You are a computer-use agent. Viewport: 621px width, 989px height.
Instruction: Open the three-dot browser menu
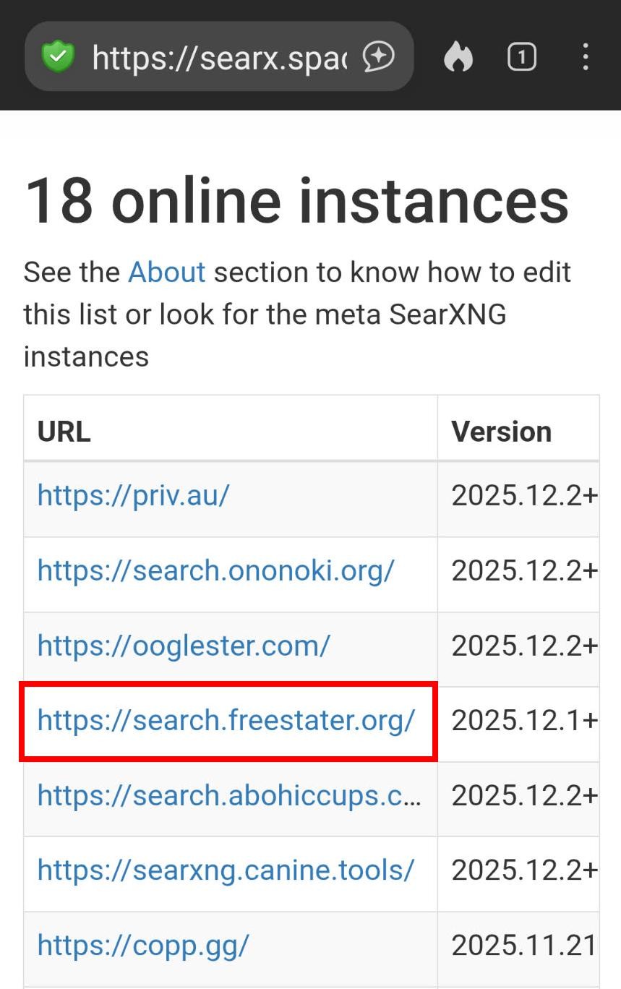[585, 56]
